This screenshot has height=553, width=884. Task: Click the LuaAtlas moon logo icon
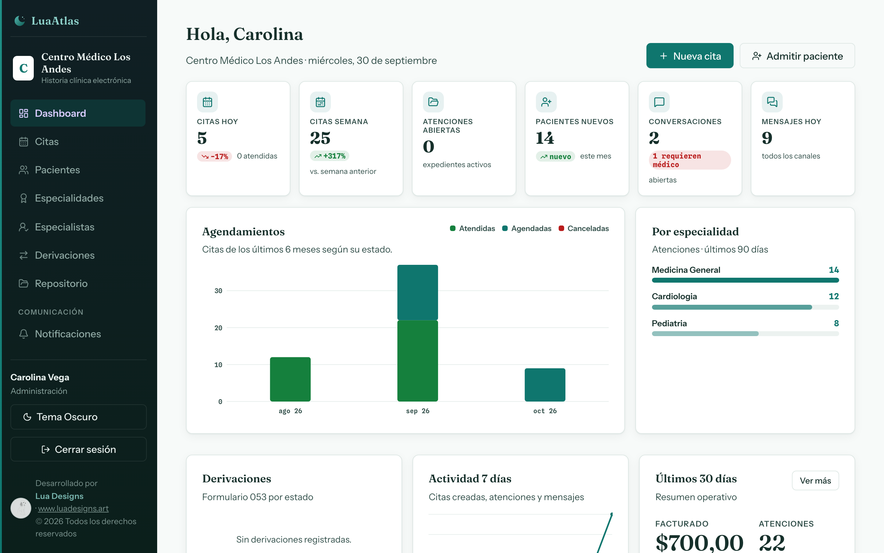(x=20, y=21)
